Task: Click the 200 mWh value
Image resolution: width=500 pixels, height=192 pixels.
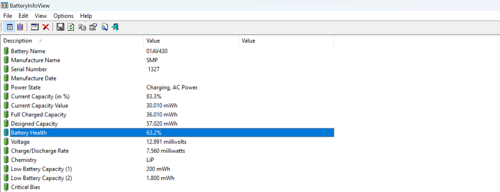Action: pyautogui.click(x=158, y=169)
